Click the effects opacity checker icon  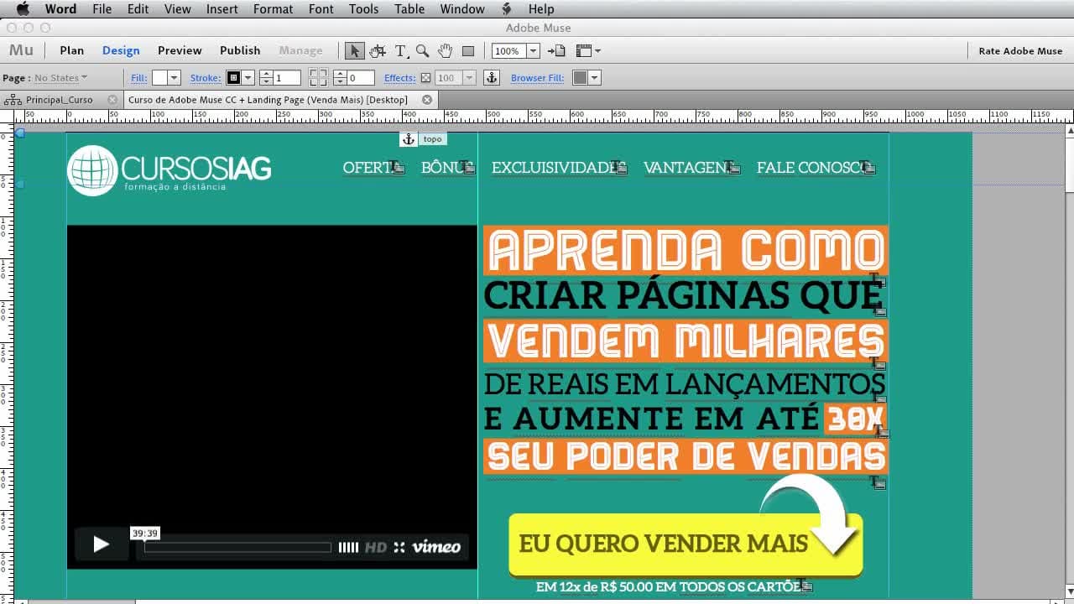(x=425, y=78)
